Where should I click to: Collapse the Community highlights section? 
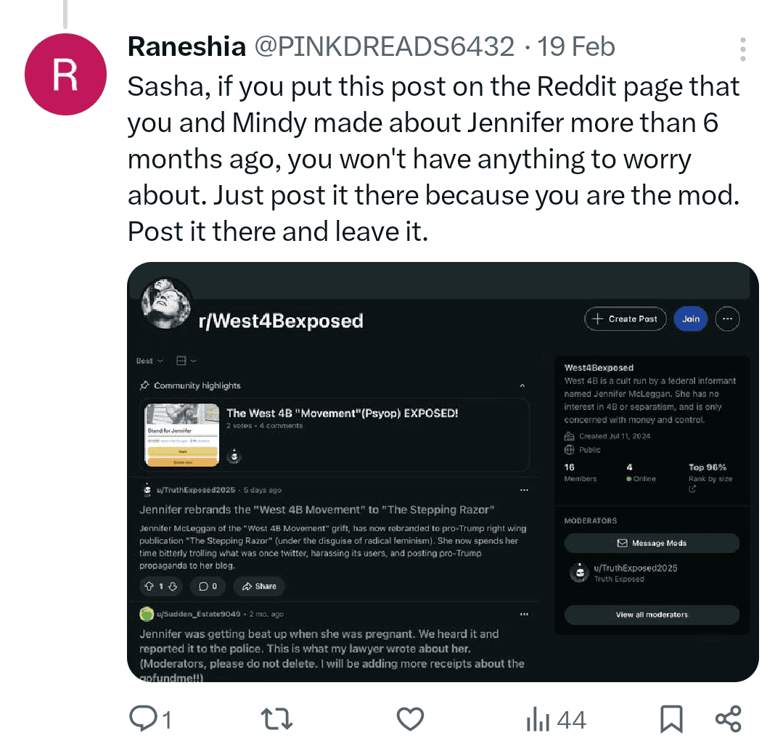coord(522,385)
